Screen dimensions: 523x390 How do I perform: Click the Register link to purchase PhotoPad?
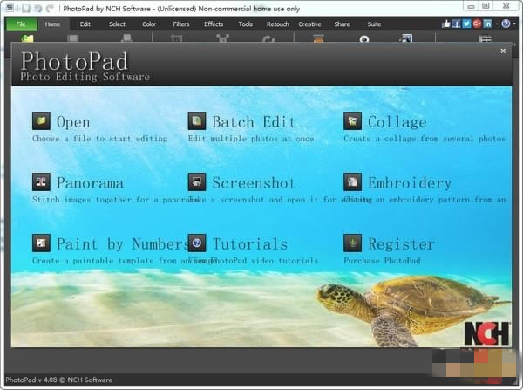point(400,244)
